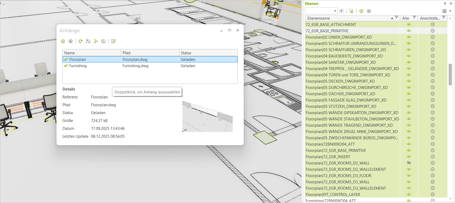Click the replace attachment paperclip icon

103,41
